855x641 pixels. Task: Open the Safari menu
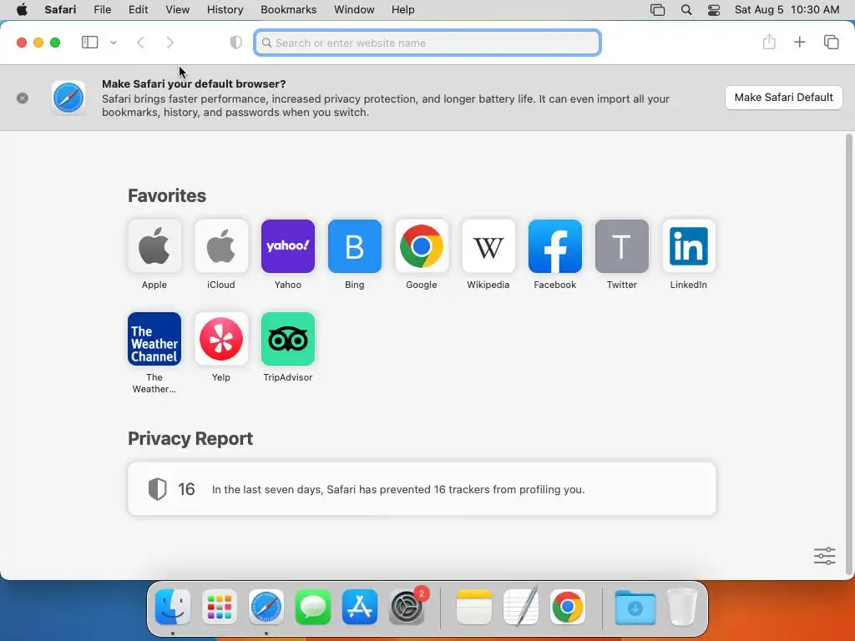point(60,10)
